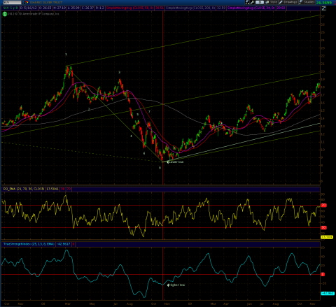Screen dimensions: 336x307
Task: Click the 09 year label on the time axis
Action: (x=190, y=304)
